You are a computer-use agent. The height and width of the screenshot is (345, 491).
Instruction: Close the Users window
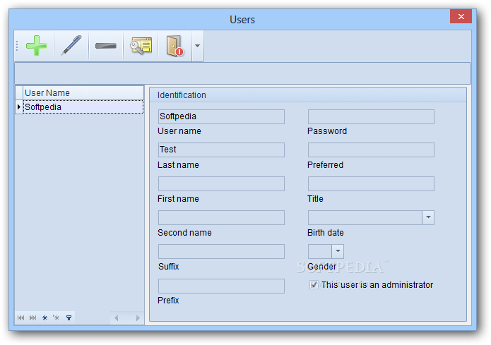click(461, 16)
